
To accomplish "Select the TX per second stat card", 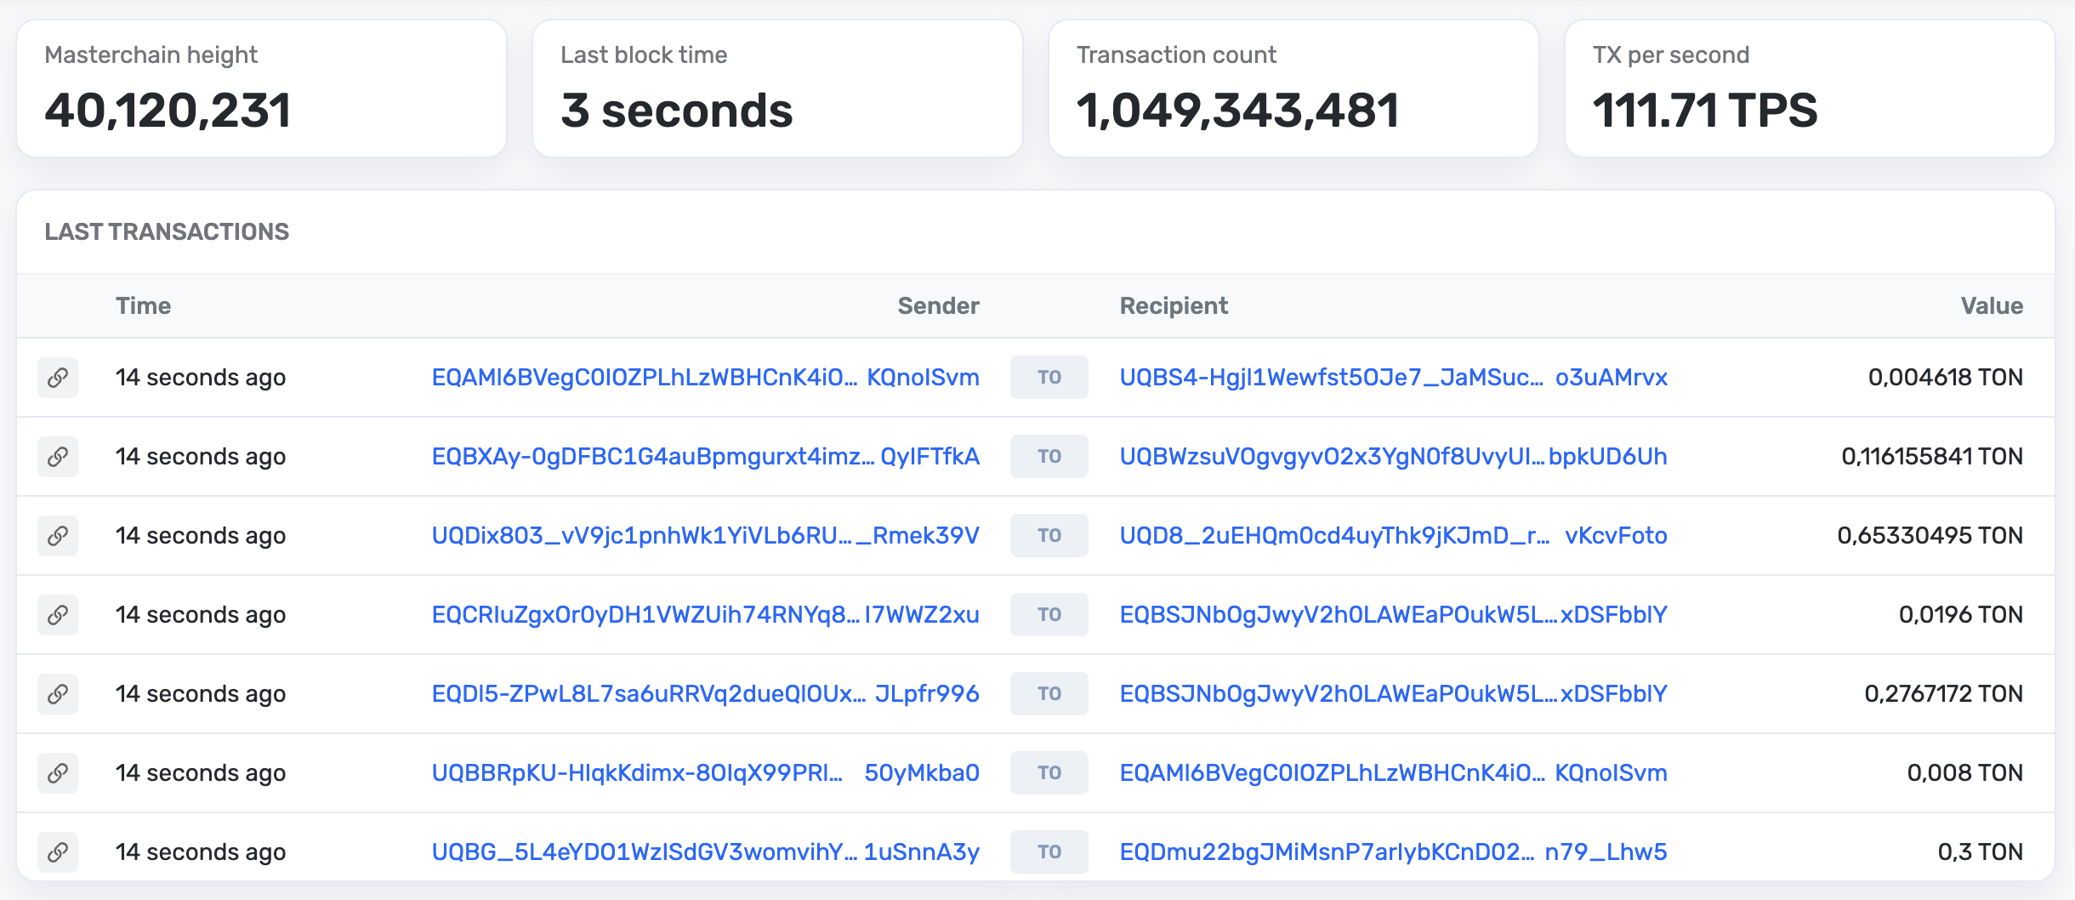I will pos(1810,88).
